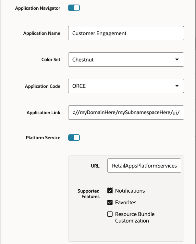Click the Application Link label
196x244 pixels.
point(43,113)
